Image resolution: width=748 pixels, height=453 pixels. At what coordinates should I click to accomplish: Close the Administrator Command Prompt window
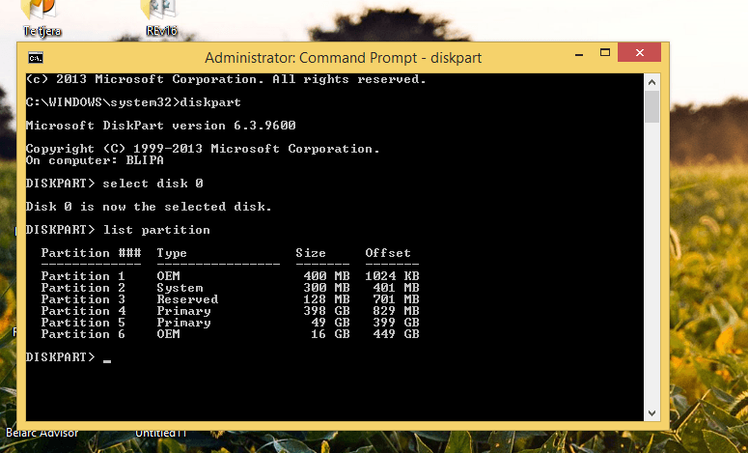click(638, 56)
